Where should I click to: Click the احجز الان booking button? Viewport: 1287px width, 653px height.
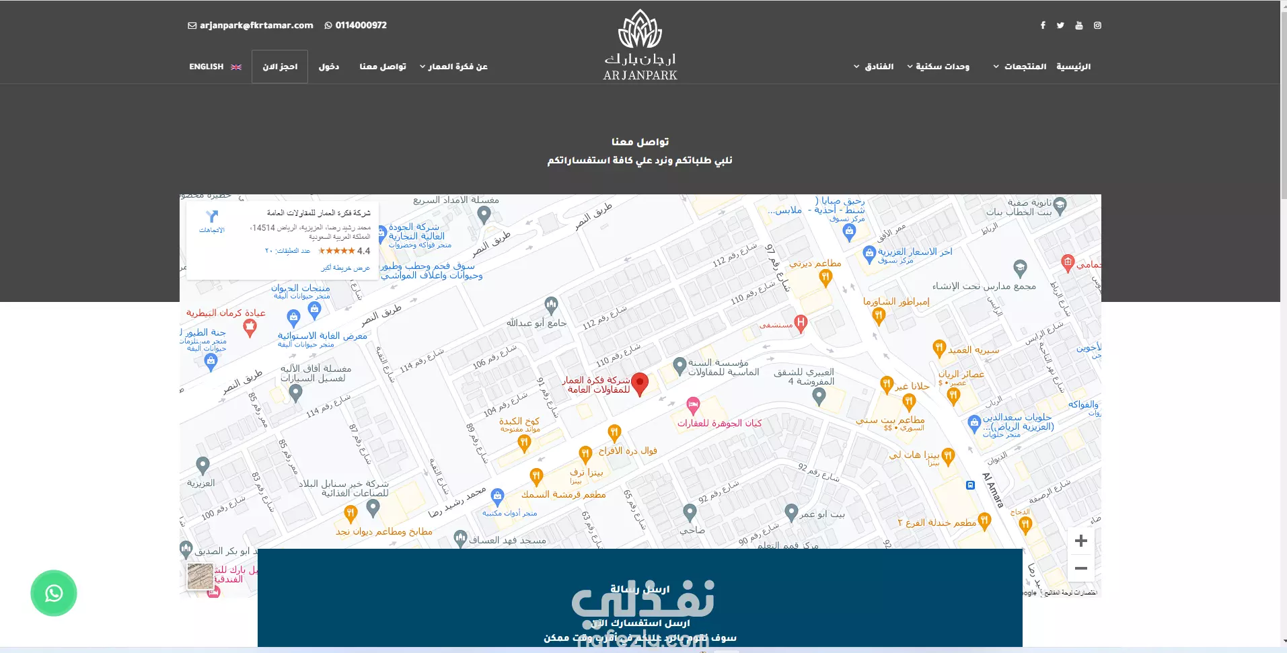280,67
